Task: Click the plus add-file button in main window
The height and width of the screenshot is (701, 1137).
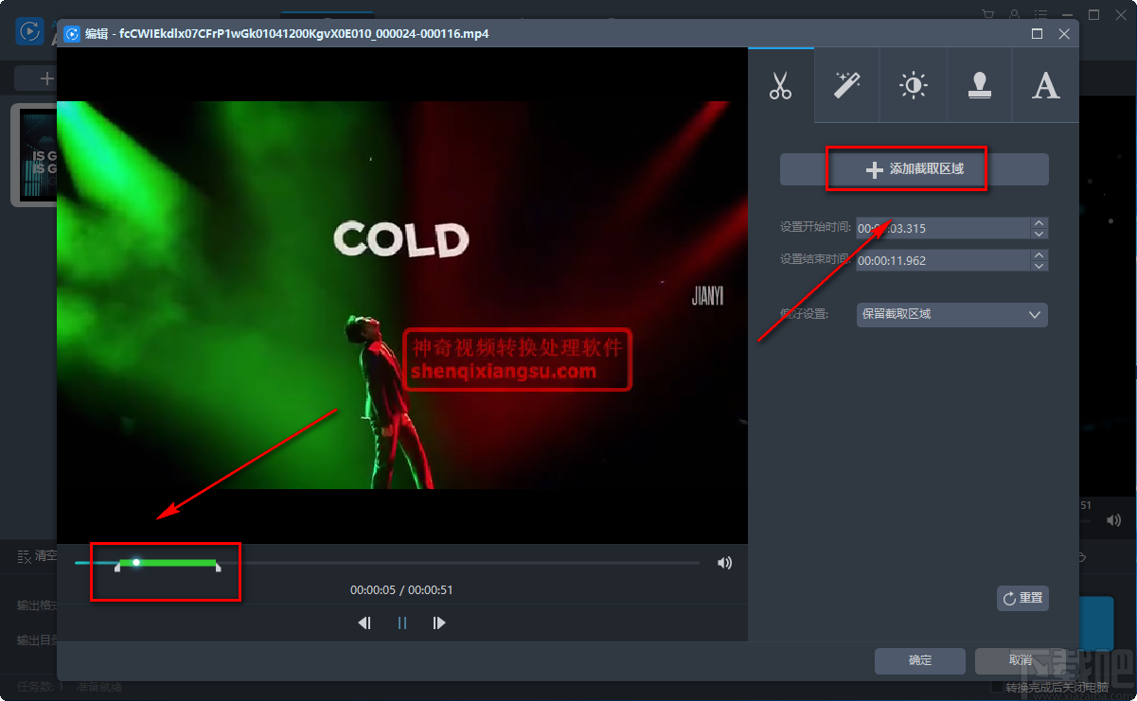Action: [35, 79]
